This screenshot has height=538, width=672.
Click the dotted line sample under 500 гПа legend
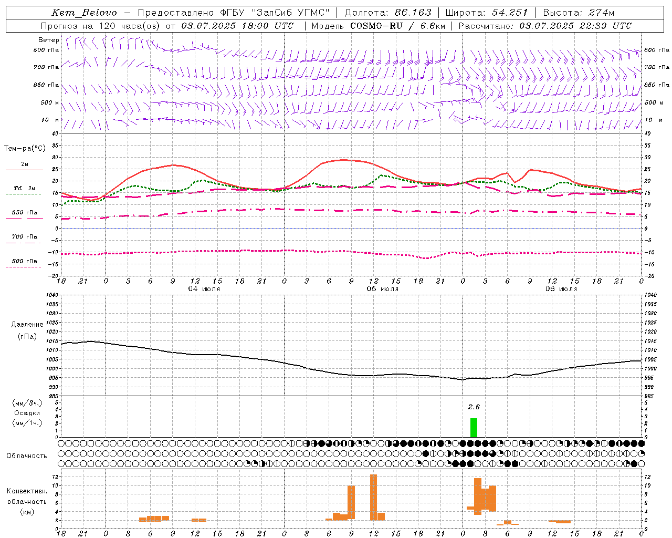tap(24, 267)
